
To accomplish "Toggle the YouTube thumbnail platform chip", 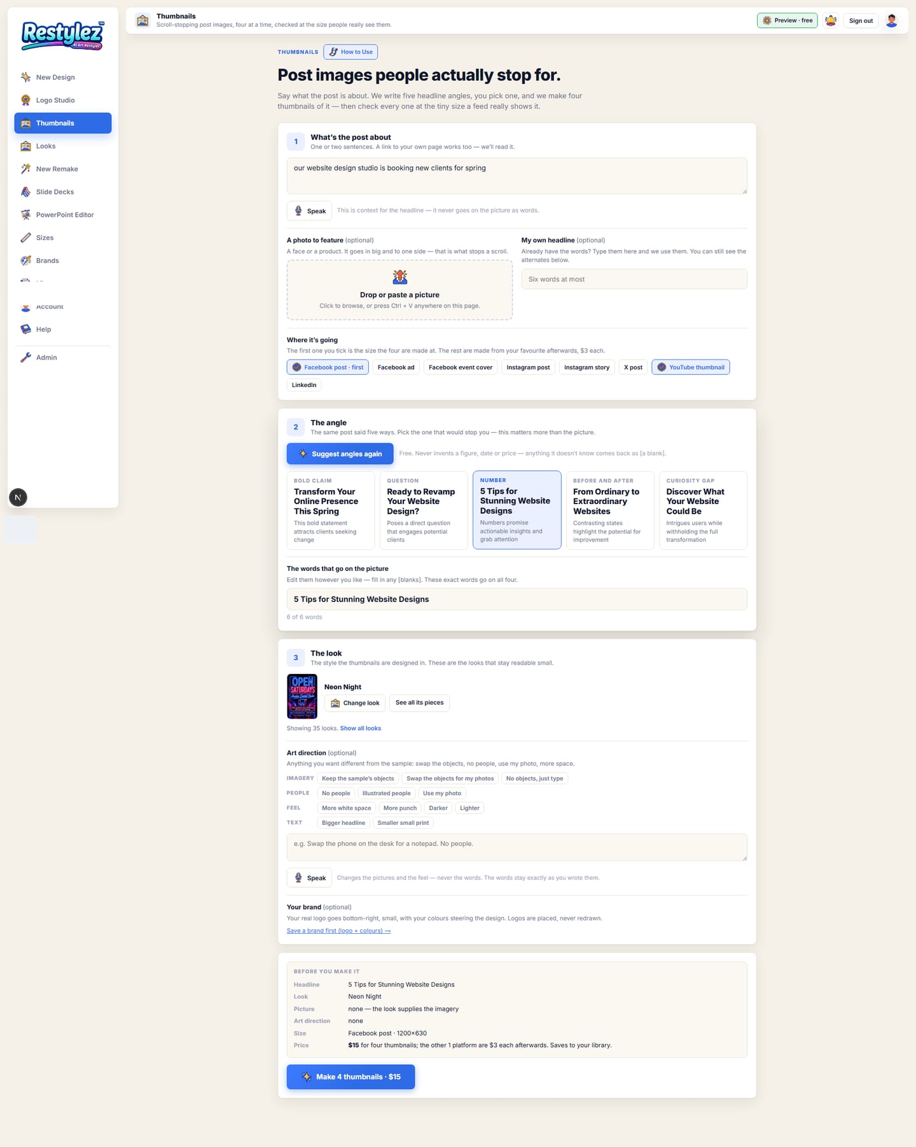I will pos(690,367).
